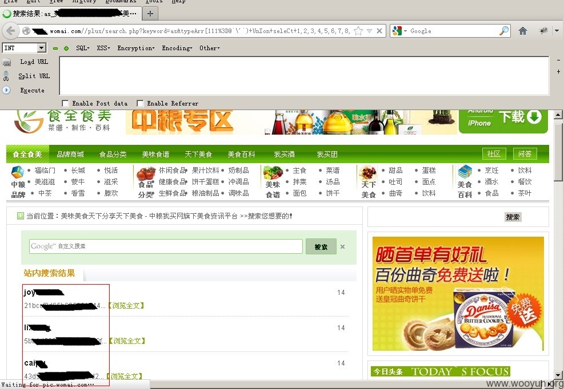Click the 当前位置 green marker icon
Image resolution: width=564 pixels, height=389 pixels.
click(x=21, y=216)
